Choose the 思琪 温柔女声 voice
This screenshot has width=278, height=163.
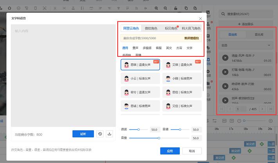click(x=140, y=65)
